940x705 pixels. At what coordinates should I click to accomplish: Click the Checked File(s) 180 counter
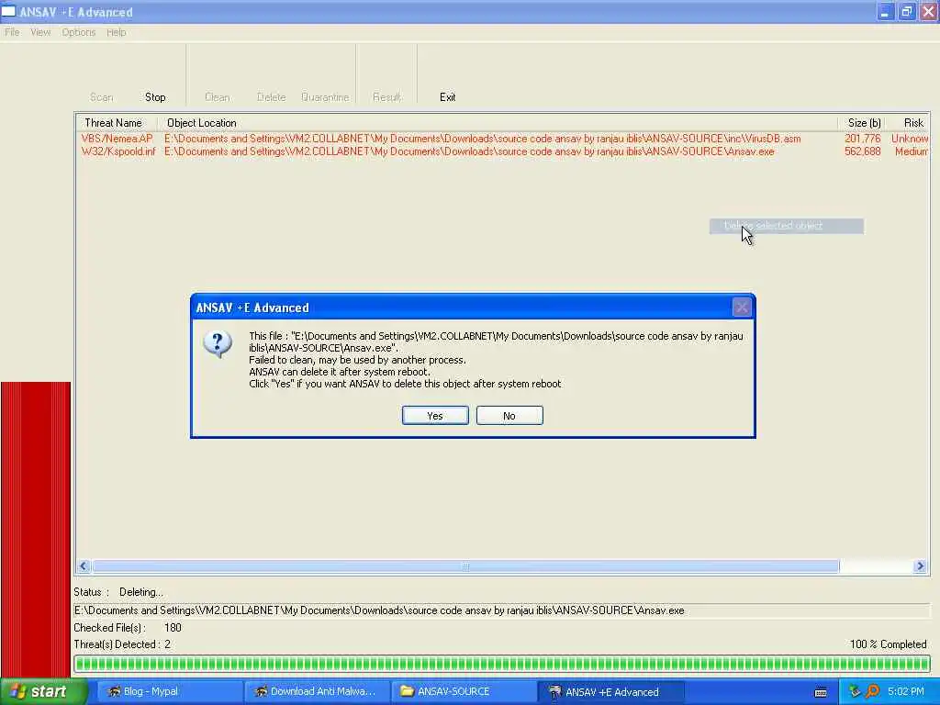pos(128,628)
